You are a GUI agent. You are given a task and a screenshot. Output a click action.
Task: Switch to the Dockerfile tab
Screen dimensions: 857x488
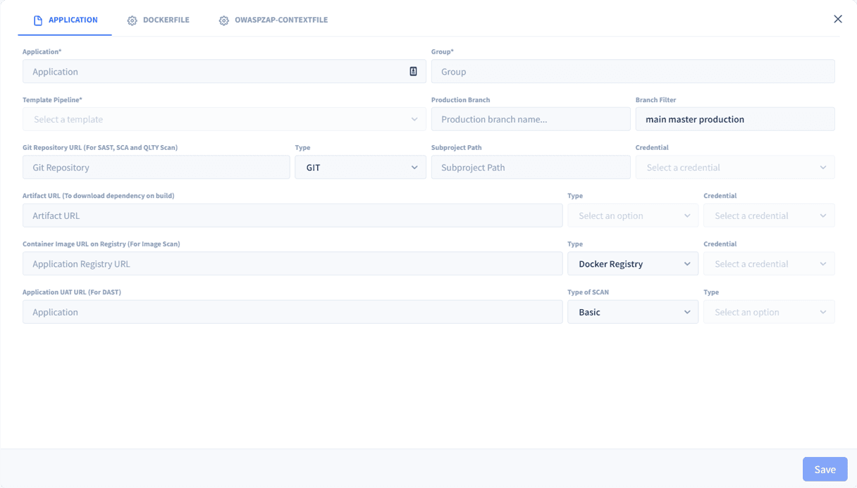[159, 20]
